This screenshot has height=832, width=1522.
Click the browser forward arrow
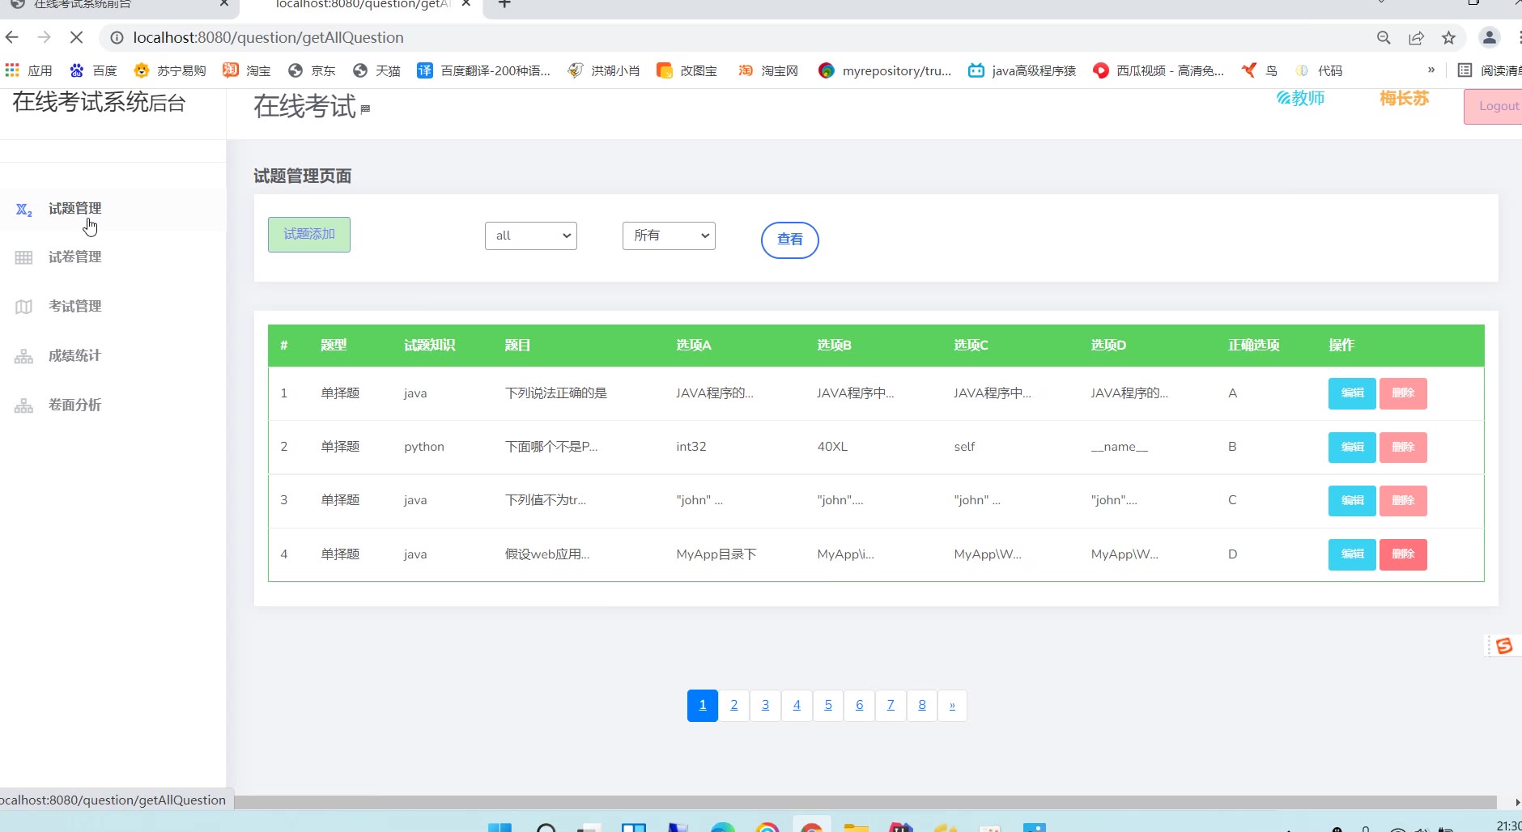coord(45,37)
